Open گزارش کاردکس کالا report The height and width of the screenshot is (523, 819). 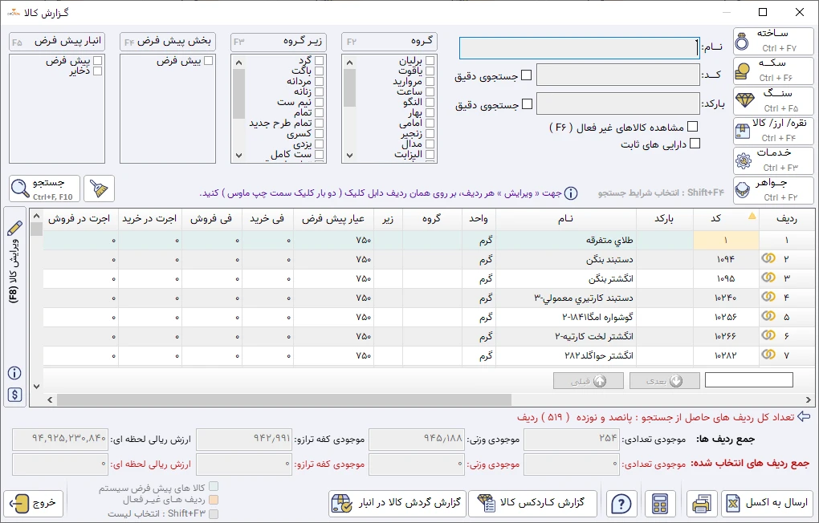pyautogui.click(x=532, y=504)
